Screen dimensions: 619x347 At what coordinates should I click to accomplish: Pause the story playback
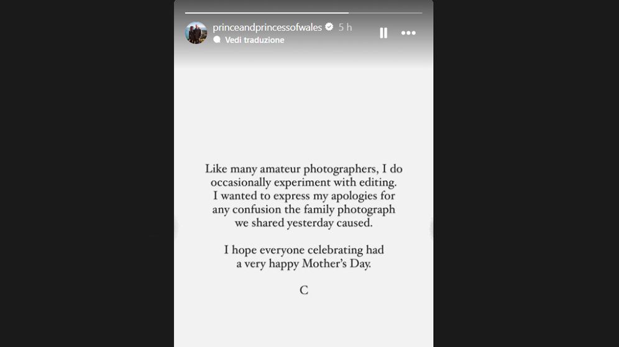[383, 33]
